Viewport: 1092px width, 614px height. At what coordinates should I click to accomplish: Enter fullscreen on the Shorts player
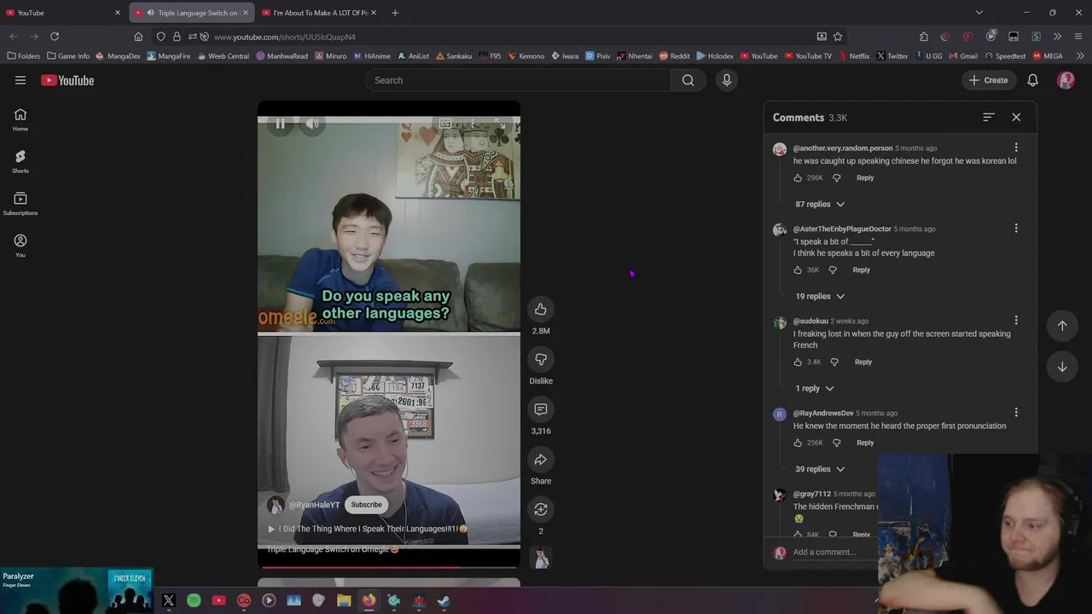500,125
